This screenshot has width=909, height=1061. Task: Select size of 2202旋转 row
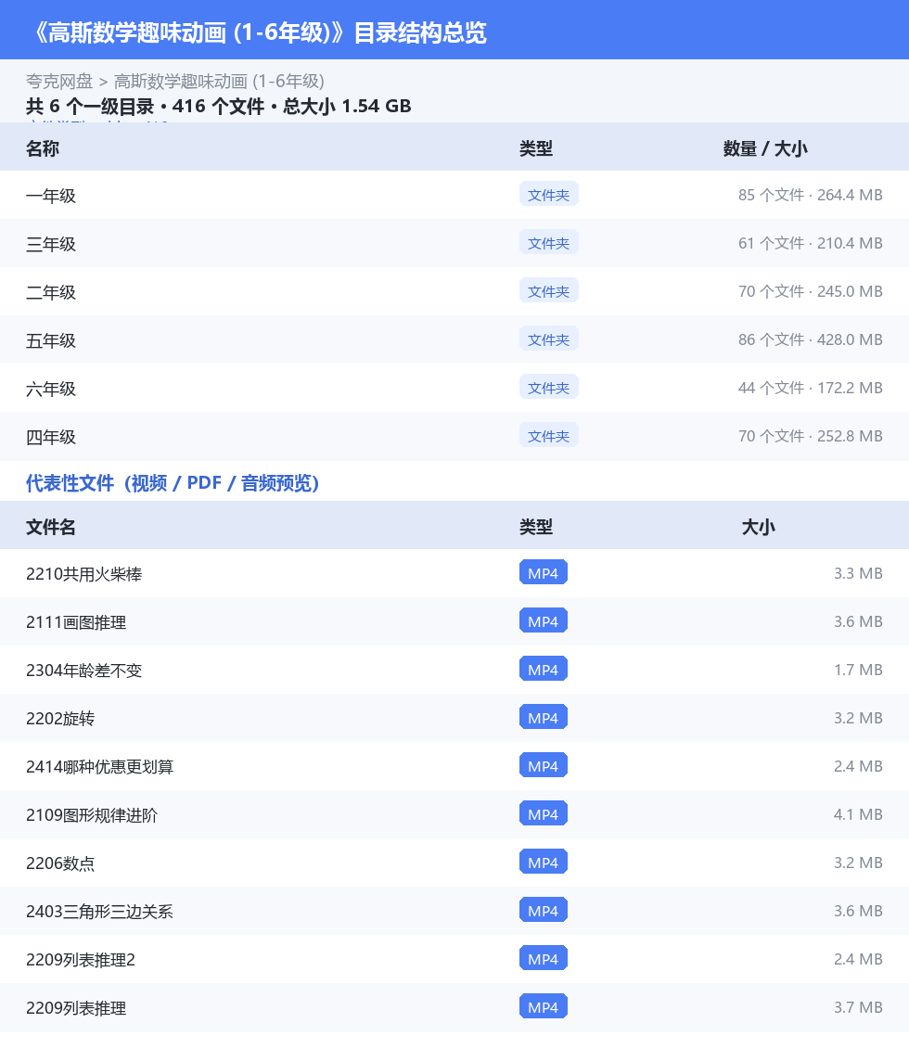(858, 717)
